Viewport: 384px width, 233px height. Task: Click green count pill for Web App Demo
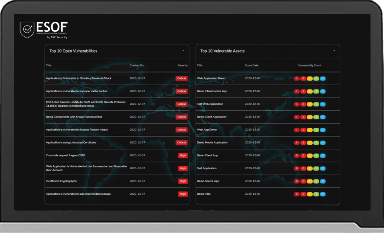point(316,130)
